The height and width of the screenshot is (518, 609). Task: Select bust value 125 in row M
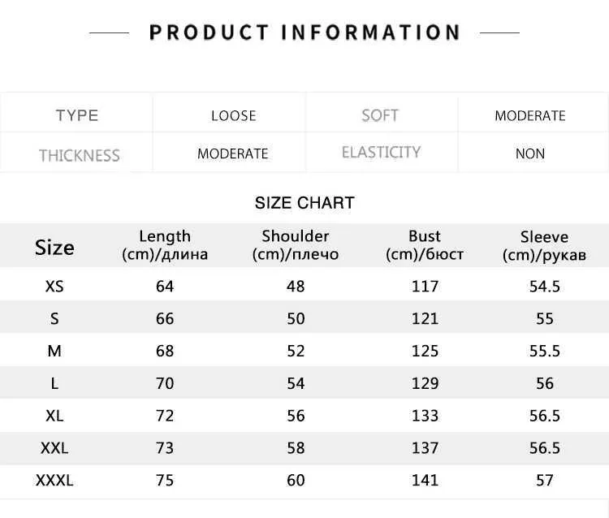pyautogui.click(x=425, y=351)
